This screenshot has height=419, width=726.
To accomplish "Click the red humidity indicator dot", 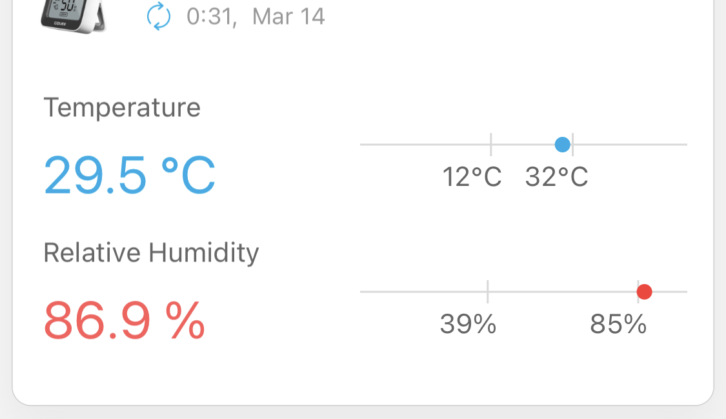I will click(644, 292).
